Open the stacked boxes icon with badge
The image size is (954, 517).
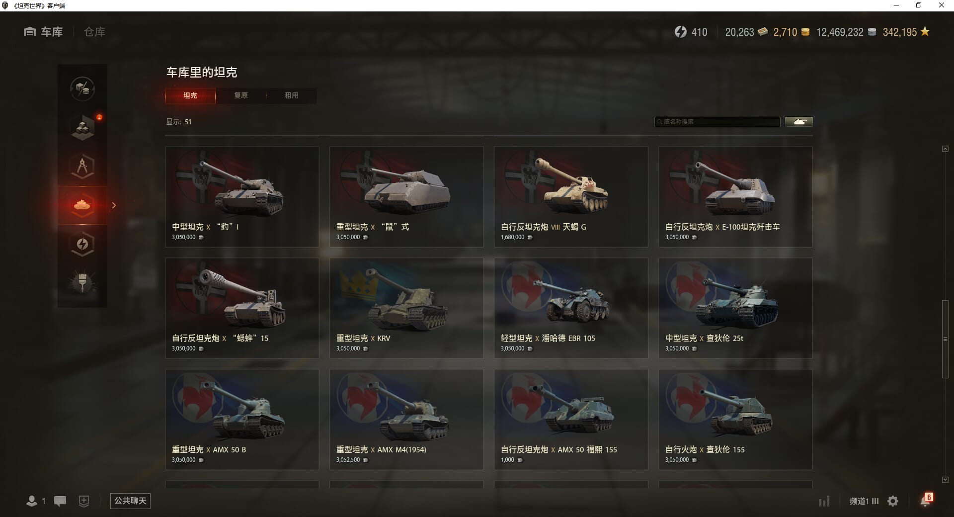tap(82, 128)
